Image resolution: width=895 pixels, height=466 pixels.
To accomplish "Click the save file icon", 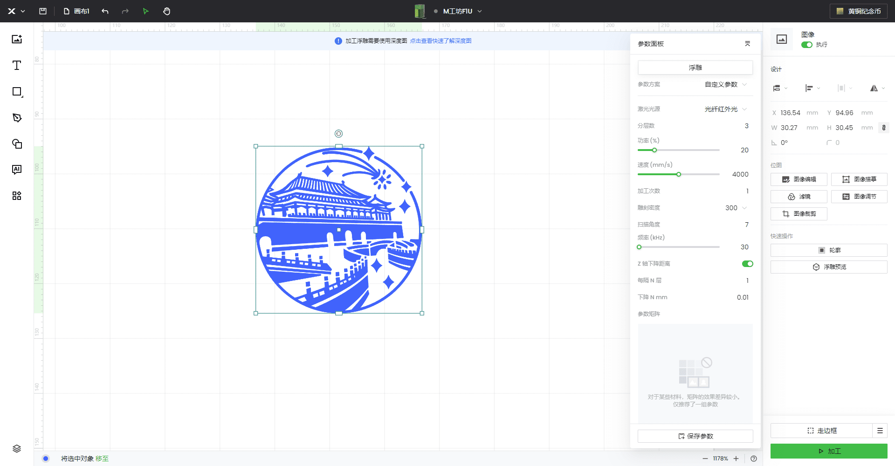I will tap(43, 11).
